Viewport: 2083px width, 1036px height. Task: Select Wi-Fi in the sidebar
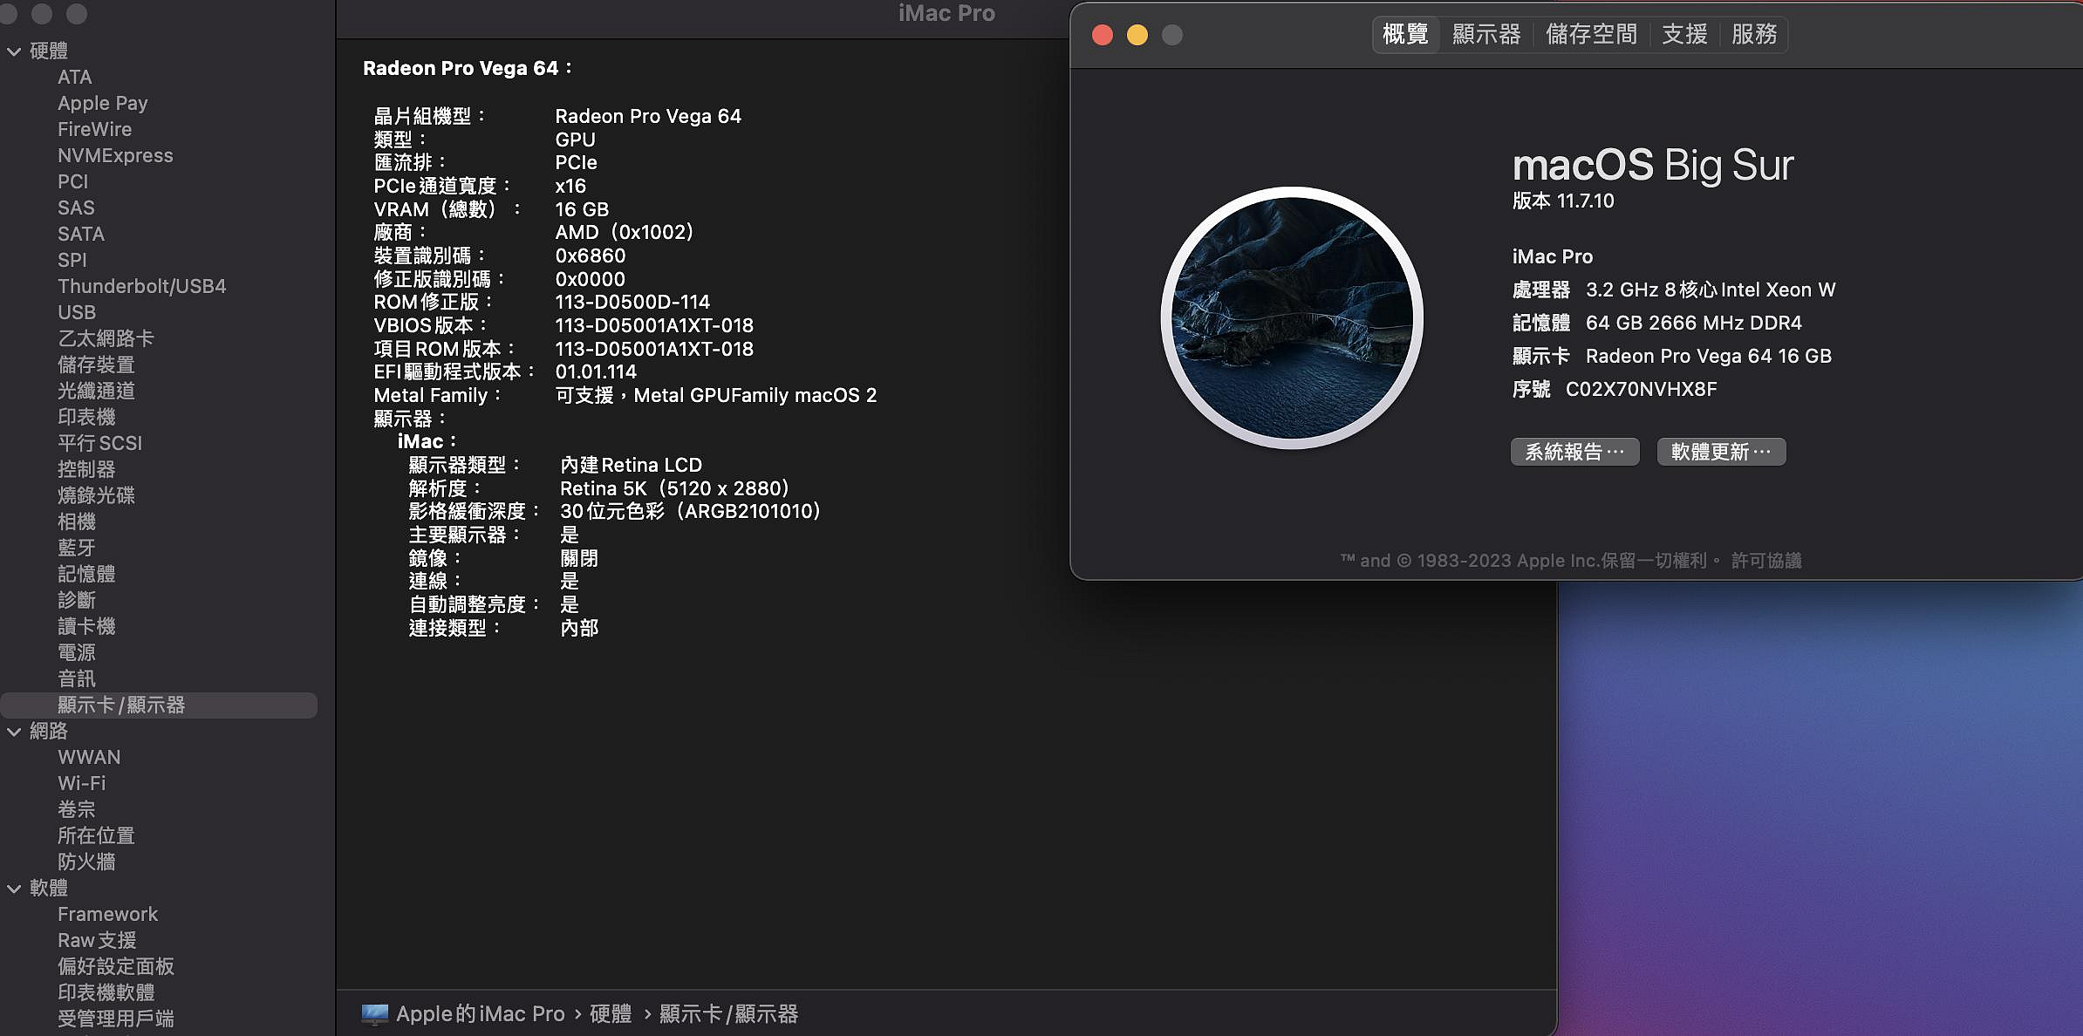(81, 784)
